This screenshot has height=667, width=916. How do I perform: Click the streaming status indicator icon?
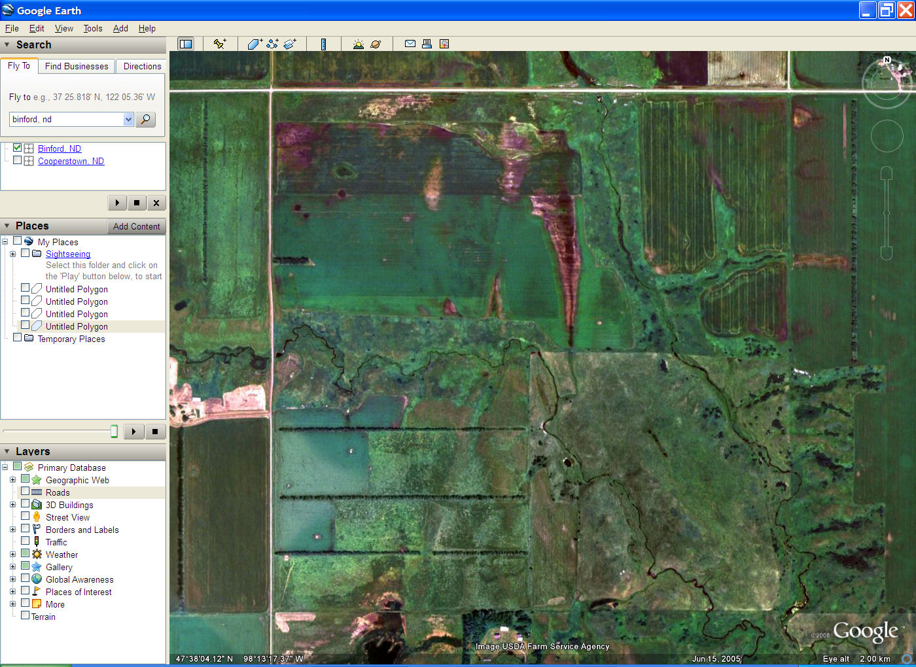pos(907,659)
